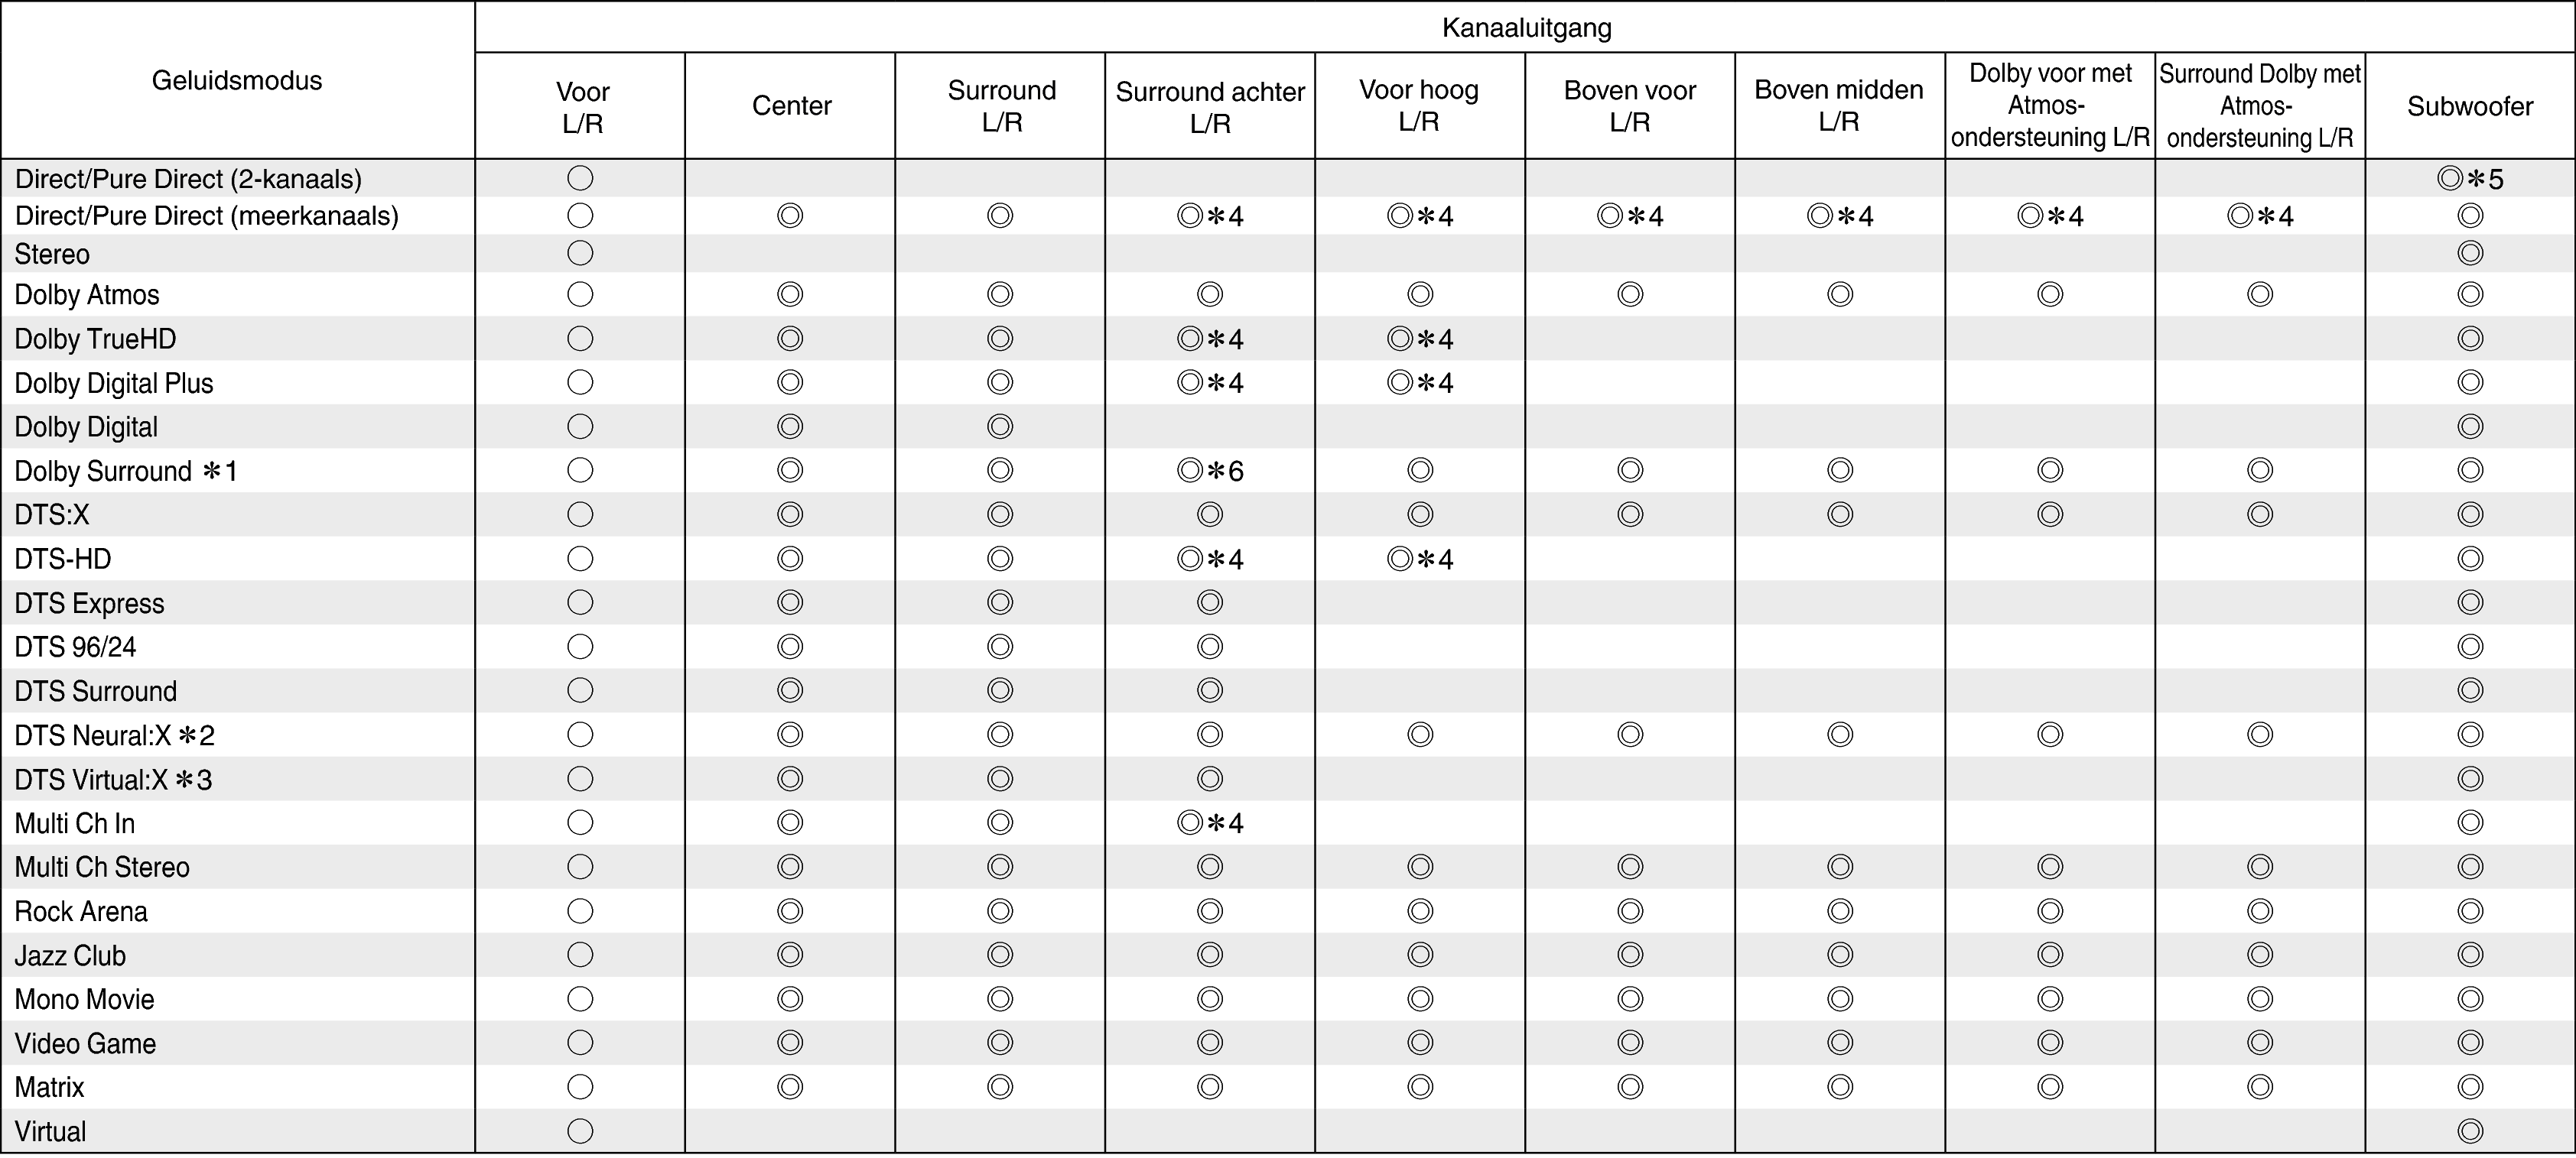This screenshot has width=2576, height=1158.
Task: Select the Jazz Club row label
Action: (x=70, y=956)
